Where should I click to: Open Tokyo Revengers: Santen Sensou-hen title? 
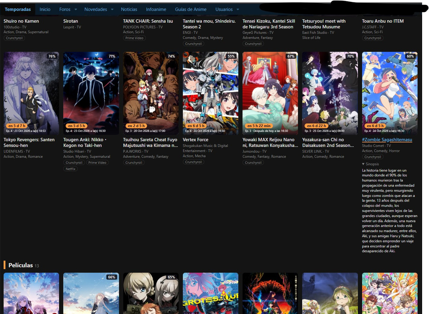[x=29, y=143]
